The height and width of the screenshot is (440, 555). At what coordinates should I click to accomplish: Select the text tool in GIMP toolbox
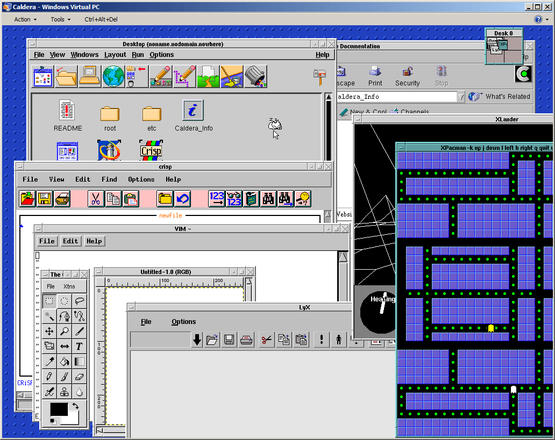79,347
